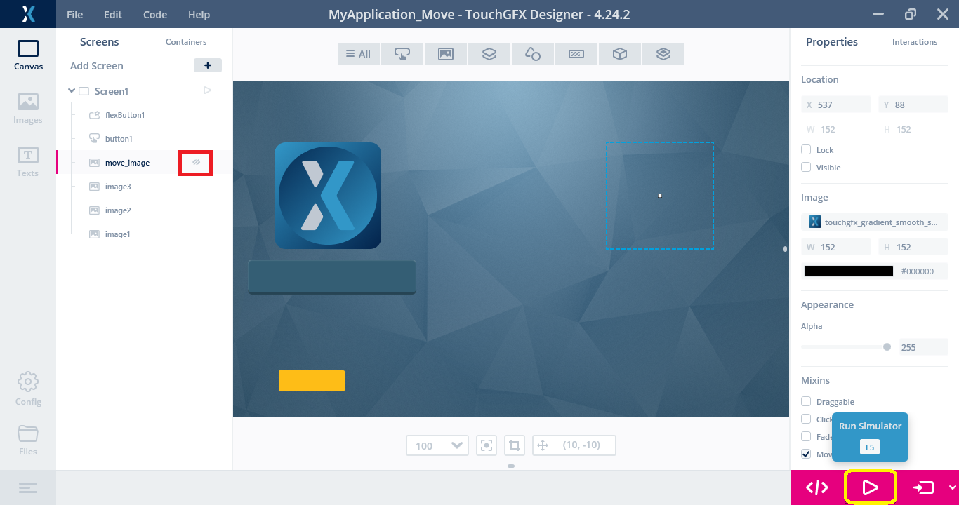This screenshot has height=505, width=959.
Task: Click the crop-to-screen icon
Action: coord(515,445)
